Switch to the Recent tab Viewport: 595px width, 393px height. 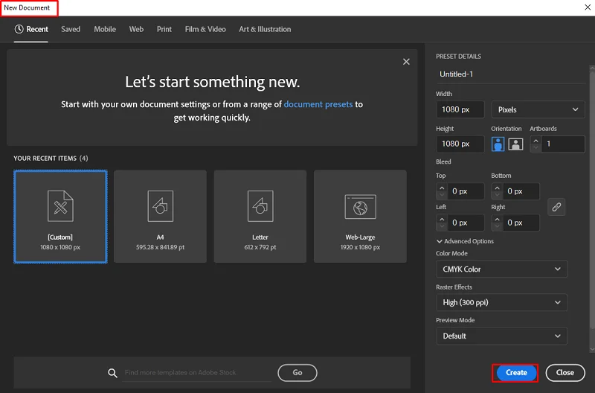click(31, 29)
